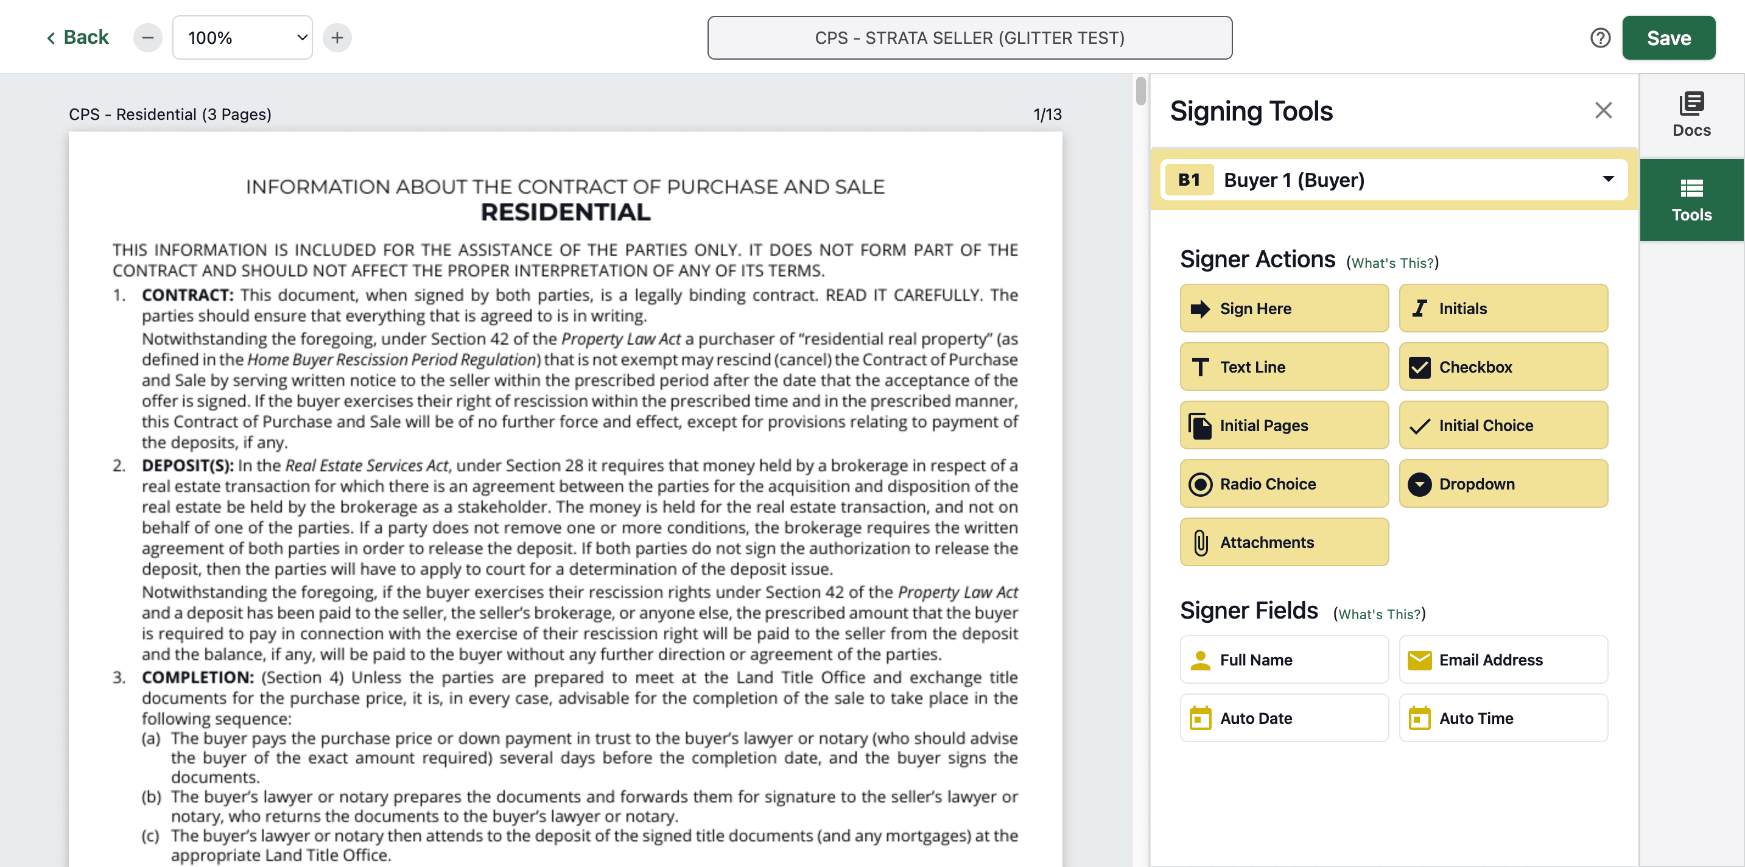Screen dimensions: 1745x867
Task: Open the help question mark icon
Action: pyautogui.click(x=1600, y=38)
